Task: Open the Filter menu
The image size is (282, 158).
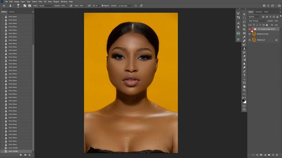Action: click(40, 1)
